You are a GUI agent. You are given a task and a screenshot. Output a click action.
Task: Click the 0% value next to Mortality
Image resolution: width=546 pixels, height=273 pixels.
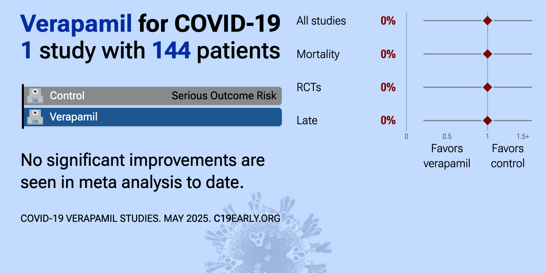click(388, 54)
